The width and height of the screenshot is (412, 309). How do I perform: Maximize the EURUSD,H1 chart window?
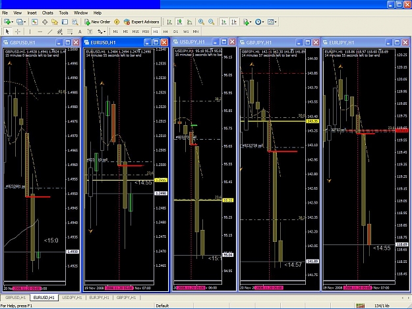[x=156, y=42]
